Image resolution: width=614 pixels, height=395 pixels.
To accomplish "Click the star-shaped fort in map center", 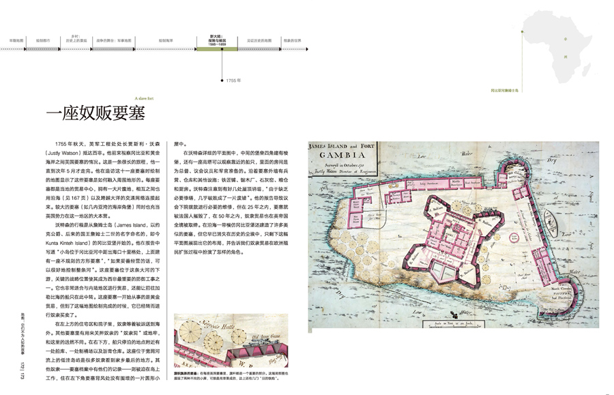I will pyautogui.click(x=454, y=243).
